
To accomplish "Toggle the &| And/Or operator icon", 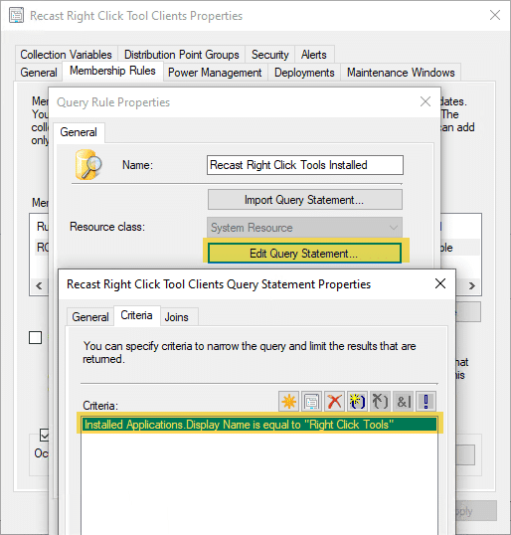I will point(404,402).
